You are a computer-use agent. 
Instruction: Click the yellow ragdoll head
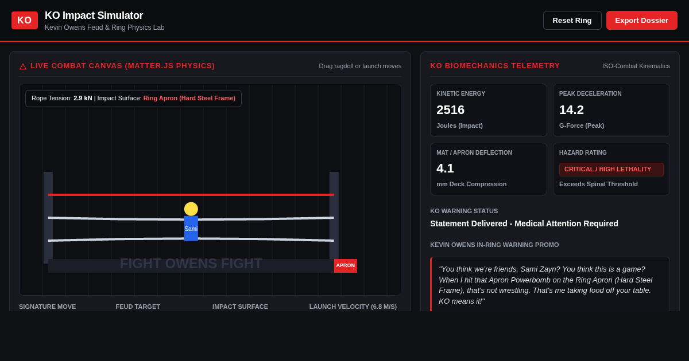pyautogui.click(x=191, y=209)
